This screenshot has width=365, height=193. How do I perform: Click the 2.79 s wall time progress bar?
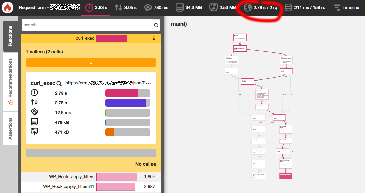click(x=128, y=93)
